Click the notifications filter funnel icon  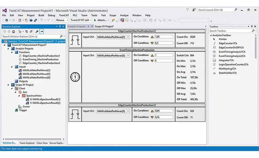(187, 10)
